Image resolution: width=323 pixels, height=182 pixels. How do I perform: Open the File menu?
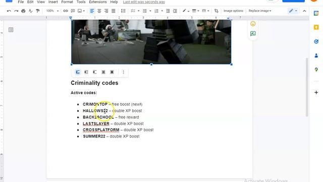[21, 2]
